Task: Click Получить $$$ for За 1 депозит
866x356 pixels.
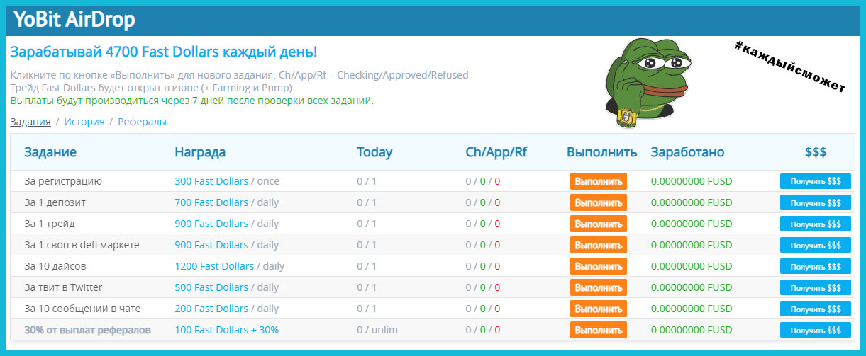Action: (x=816, y=202)
